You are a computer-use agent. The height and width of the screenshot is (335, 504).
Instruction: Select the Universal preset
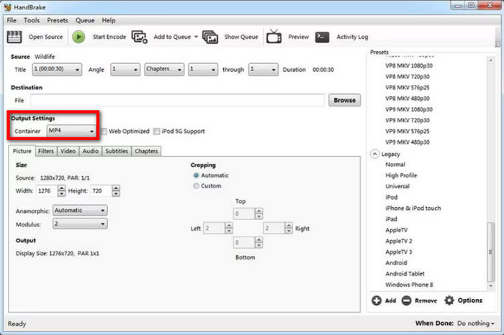397,186
